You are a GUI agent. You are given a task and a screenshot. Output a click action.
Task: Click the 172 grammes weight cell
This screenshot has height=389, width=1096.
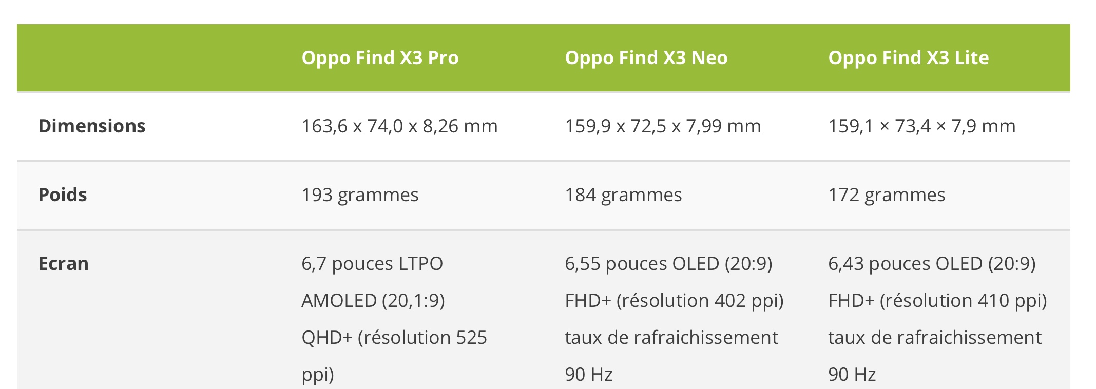coord(887,195)
